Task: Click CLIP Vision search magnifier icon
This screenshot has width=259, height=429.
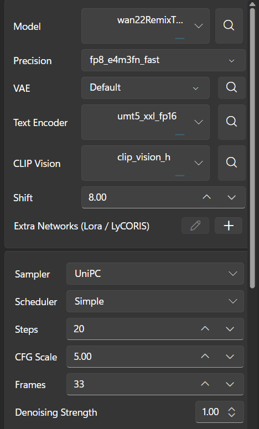Action: click(232, 163)
